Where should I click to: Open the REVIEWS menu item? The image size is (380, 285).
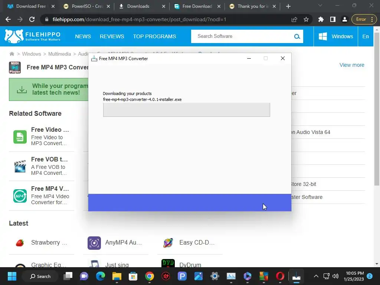coord(112,36)
